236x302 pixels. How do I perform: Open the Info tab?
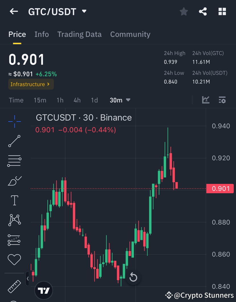42,34
